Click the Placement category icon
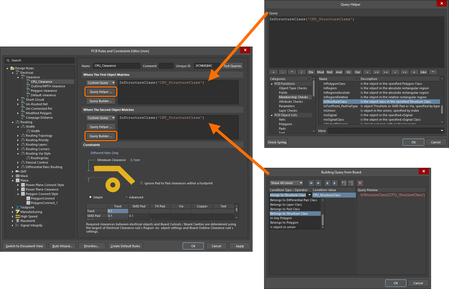This screenshot has height=289, width=449. (18, 221)
